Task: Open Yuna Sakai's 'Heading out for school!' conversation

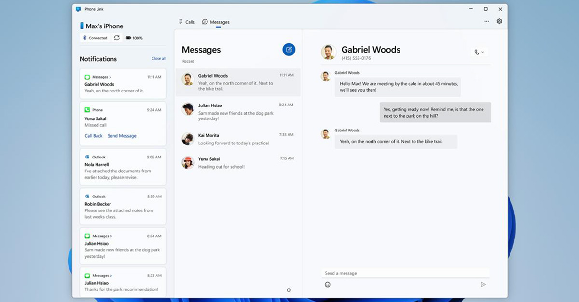Action: (x=237, y=163)
